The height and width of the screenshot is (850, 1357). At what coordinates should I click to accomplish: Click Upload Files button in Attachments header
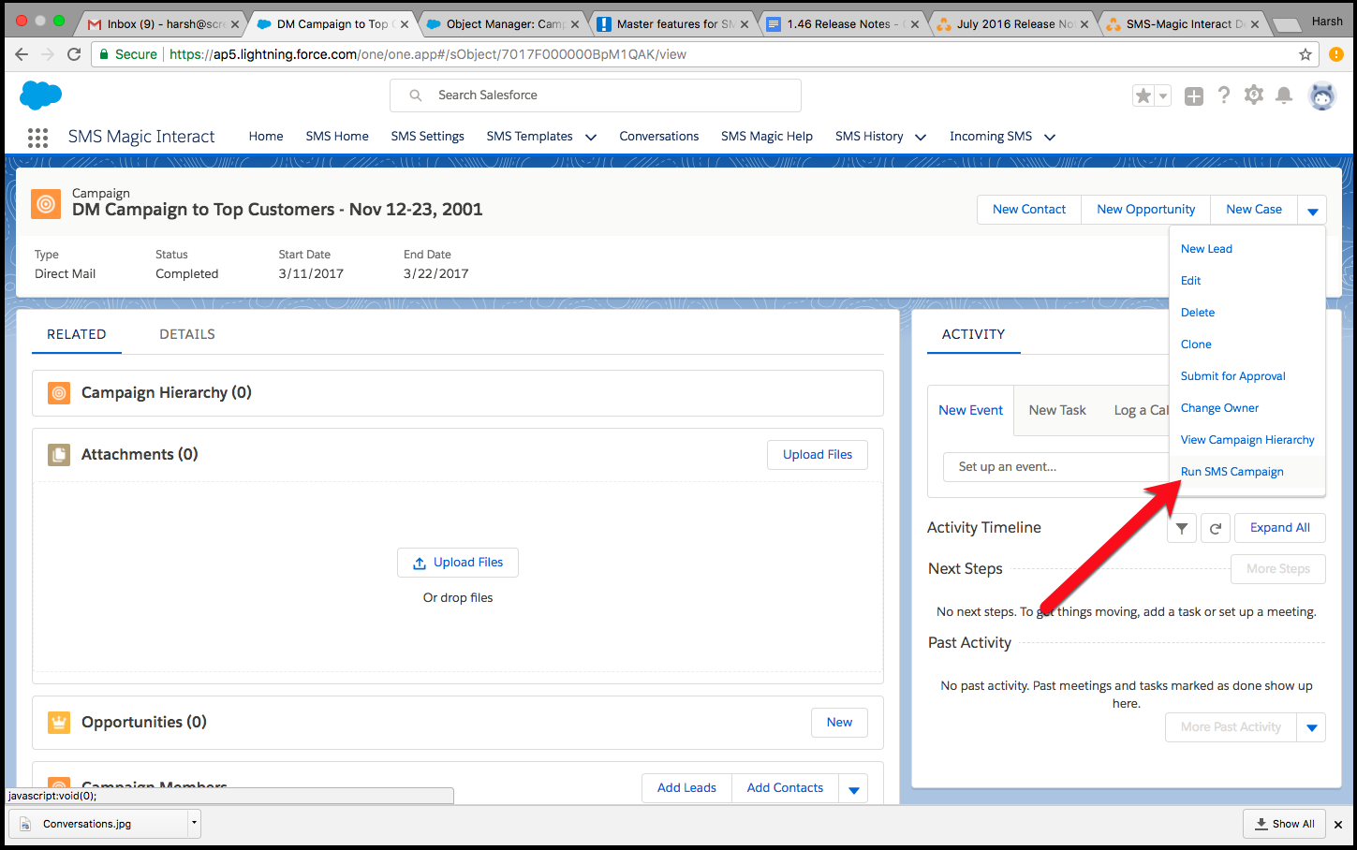pyautogui.click(x=818, y=455)
